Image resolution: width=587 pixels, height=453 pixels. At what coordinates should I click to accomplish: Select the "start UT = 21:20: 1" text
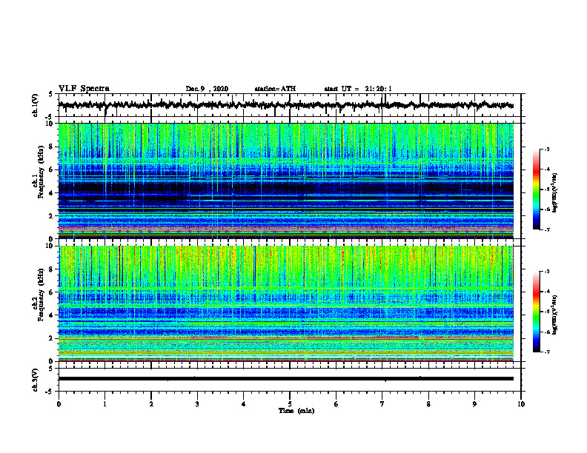(358, 89)
